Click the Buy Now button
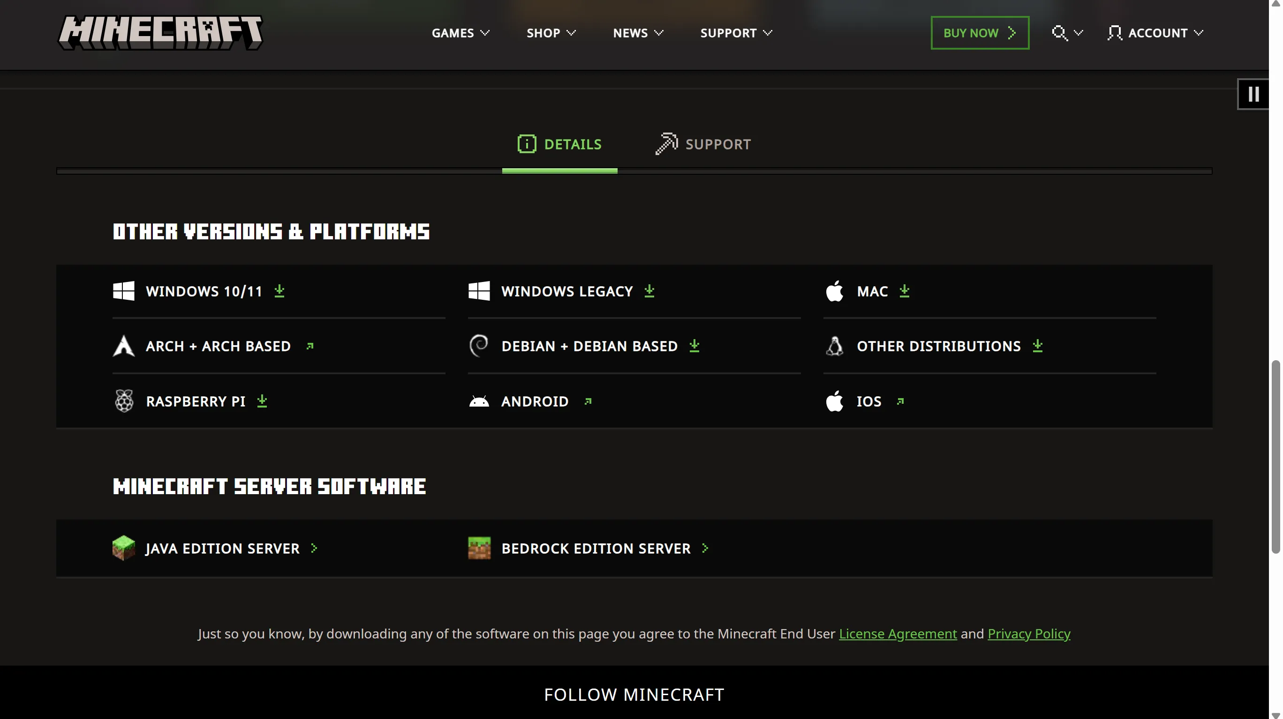The height and width of the screenshot is (719, 1283). [x=980, y=33]
